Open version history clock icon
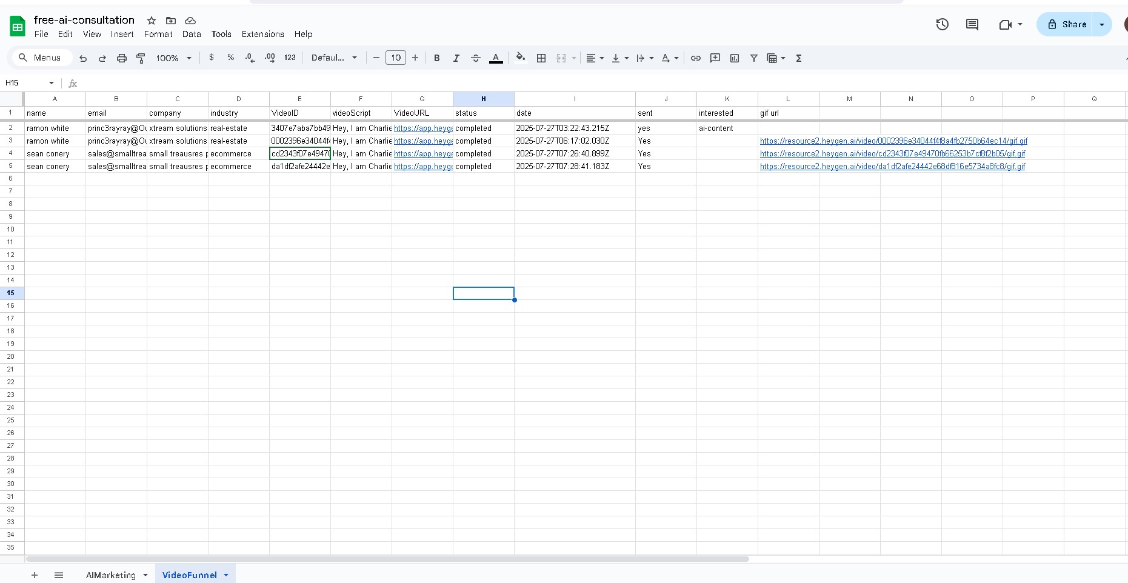 tap(942, 24)
